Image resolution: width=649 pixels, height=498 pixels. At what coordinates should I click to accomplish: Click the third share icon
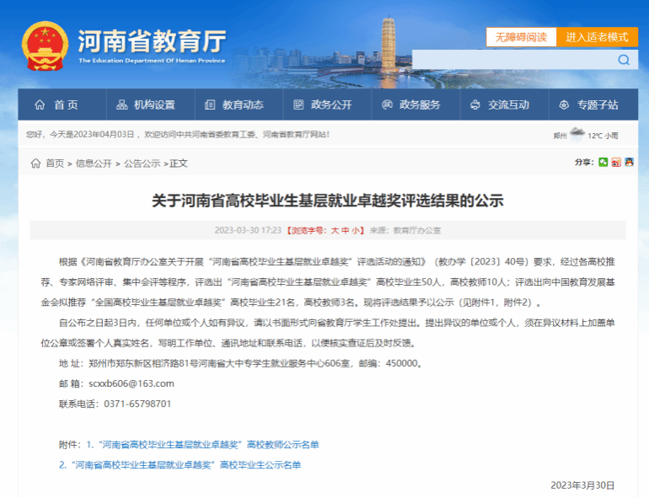629,163
